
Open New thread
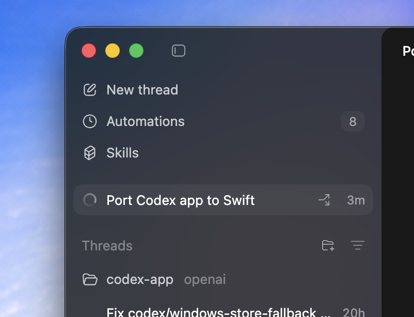(x=142, y=90)
